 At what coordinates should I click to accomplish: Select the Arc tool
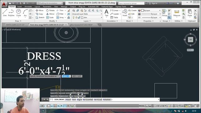pos(25,13)
